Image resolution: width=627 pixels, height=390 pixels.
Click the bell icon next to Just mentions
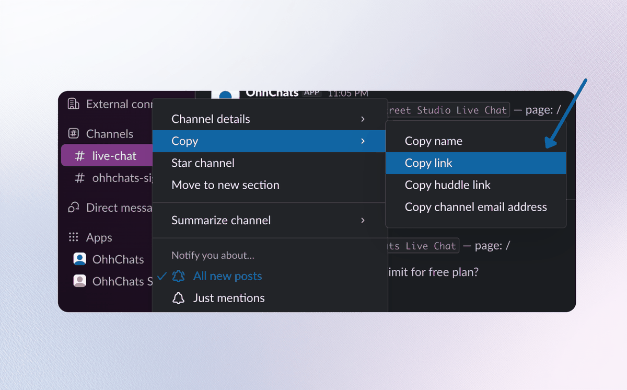point(179,298)
